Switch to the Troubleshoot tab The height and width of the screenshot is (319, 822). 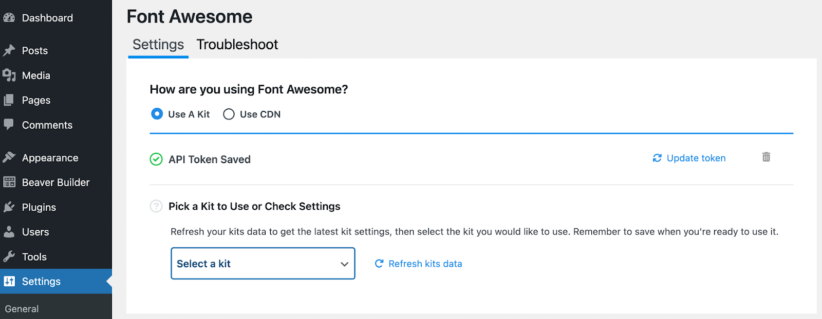point(237,45)
